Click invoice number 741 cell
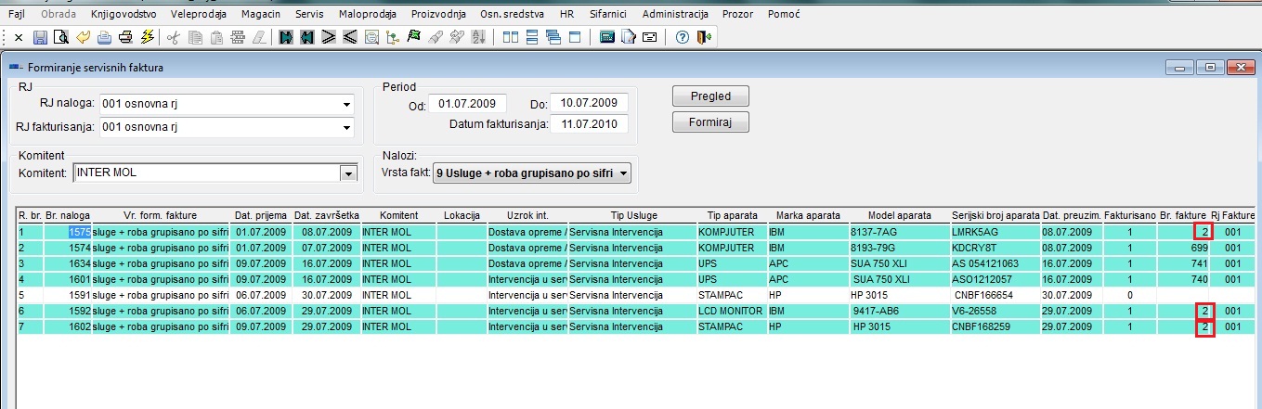The height and width of the screenshot is (409, 1262). coord(1184,263)
